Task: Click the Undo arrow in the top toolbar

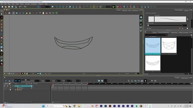Action: [20, 7]
